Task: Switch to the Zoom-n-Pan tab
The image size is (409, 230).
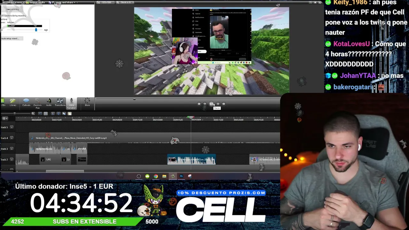Action: (x=37, y=103)
